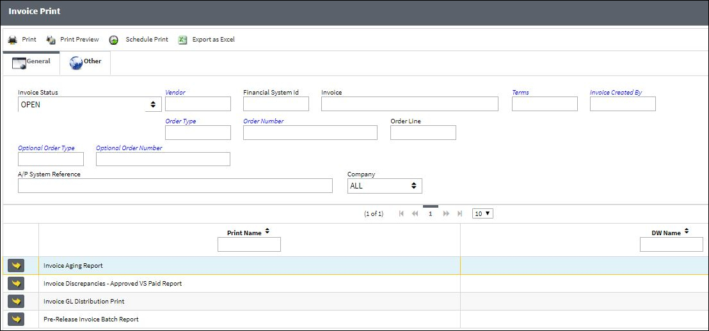The width and height of the screenshot is (709, 331).
Task: Click the Export as Excel icon
Action: (182, 40)
